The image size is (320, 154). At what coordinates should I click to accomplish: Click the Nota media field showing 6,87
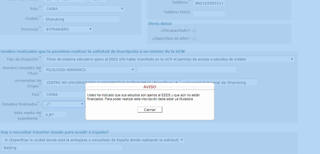(55, 114)
